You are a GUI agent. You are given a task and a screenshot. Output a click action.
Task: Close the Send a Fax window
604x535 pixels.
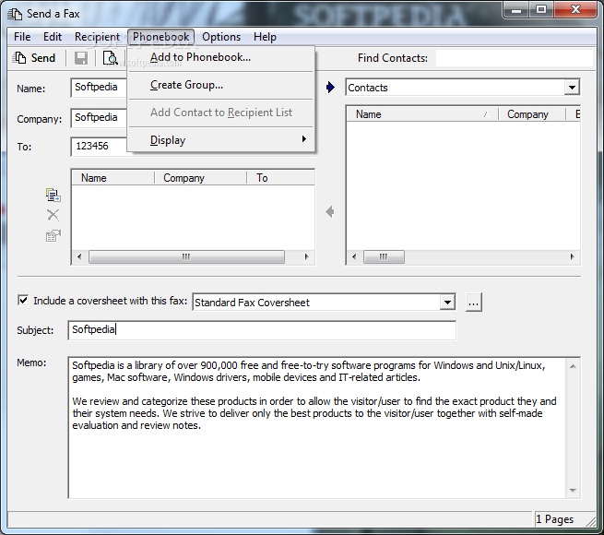[575, 9]
